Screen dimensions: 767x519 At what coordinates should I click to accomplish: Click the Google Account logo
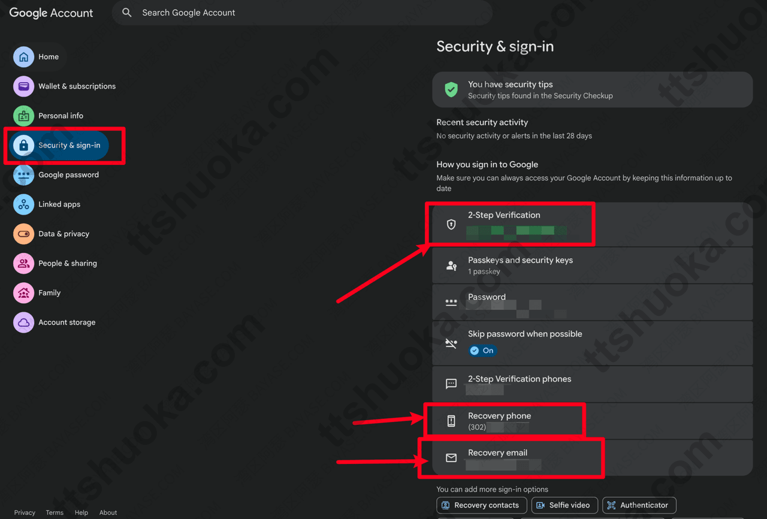coord(52,13)
